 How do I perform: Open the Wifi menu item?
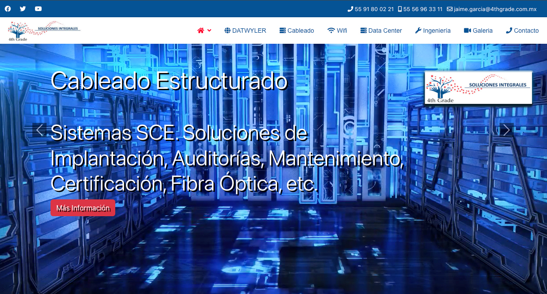point(342,31)
